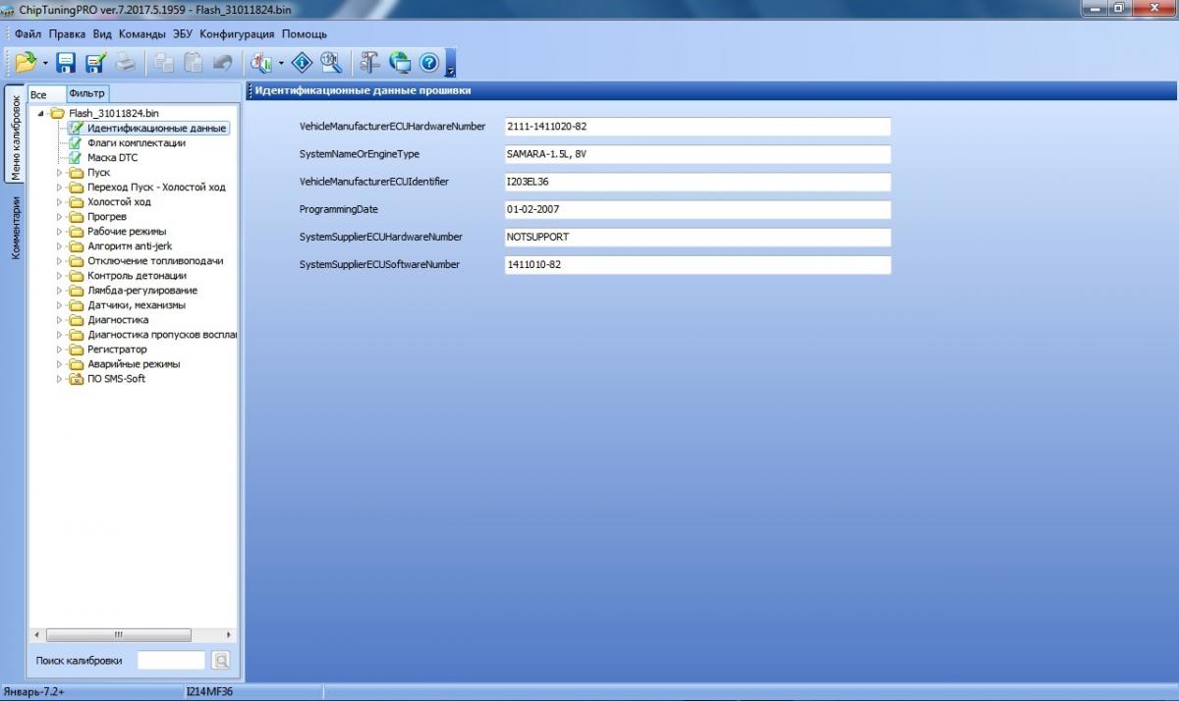Screen dimensions: 1179x701
Task: Click the paste clipboard icon
Action: point(194,63)
